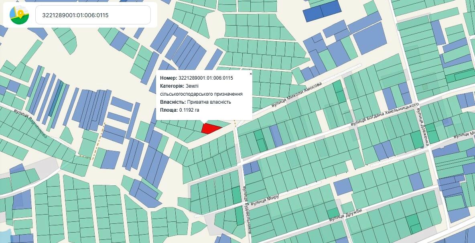Click the map pin logo icon
The width and height of the screenshot is (475, 243).
point(19,15)
